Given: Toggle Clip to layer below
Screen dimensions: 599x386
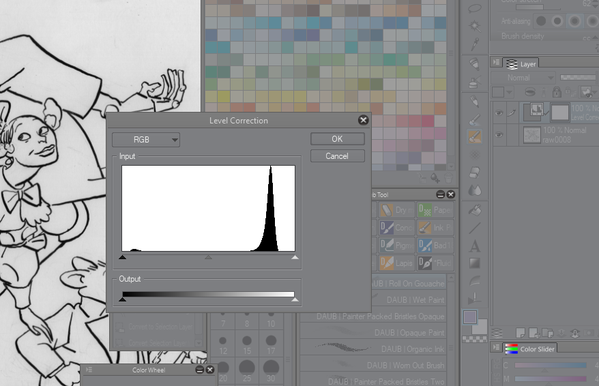Looking at the screenshot, I should tap(530, 92).
